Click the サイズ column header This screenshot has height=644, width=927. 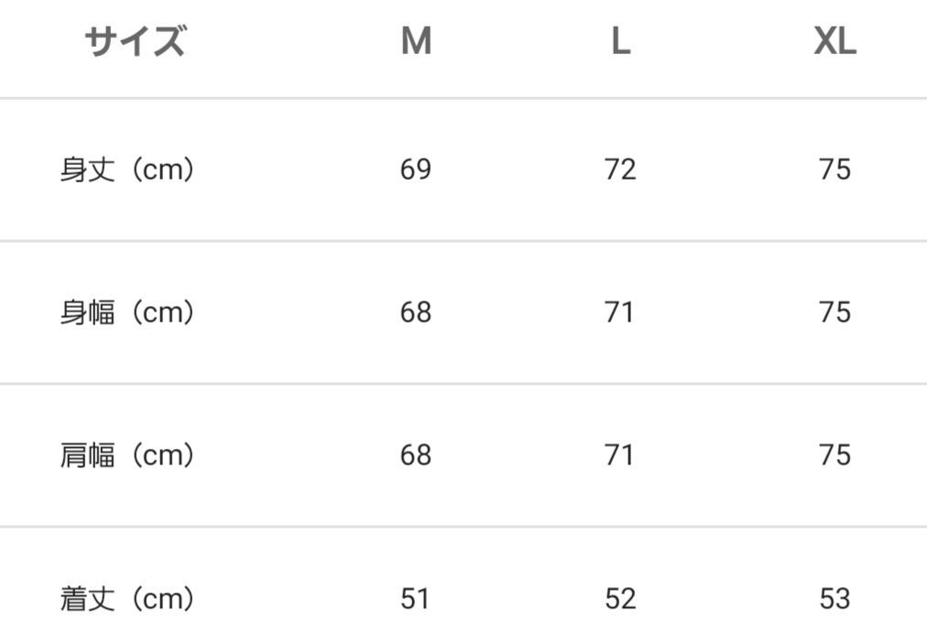tap(135, 42)
